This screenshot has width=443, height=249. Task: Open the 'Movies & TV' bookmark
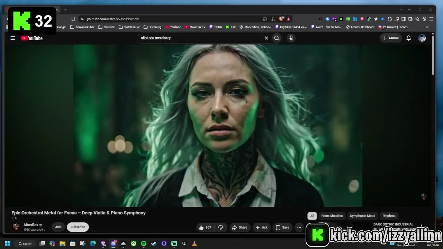click(195, 27)
